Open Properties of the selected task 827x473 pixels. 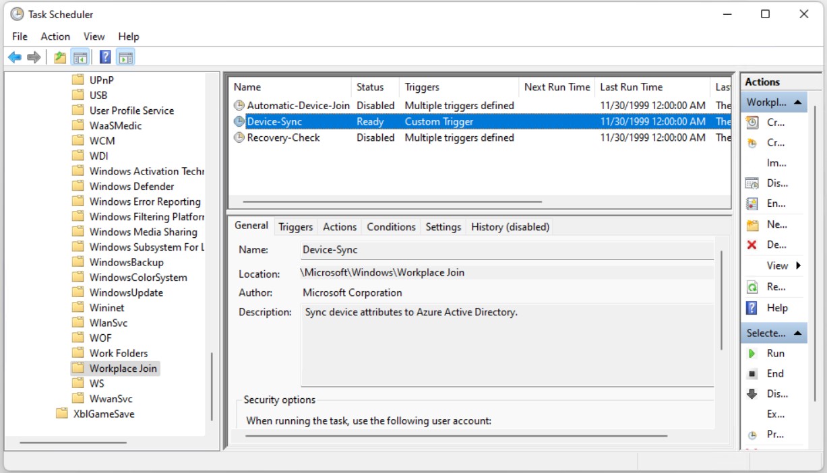775,435
